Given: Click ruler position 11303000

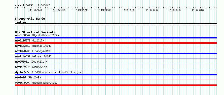Looking at the screenshot, I should [105, 10].
